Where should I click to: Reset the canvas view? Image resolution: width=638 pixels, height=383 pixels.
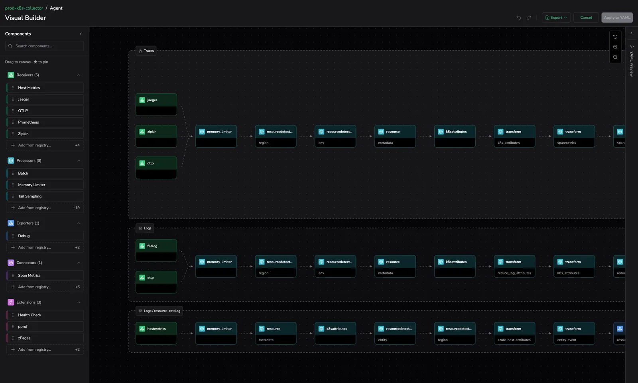[615, 37]
